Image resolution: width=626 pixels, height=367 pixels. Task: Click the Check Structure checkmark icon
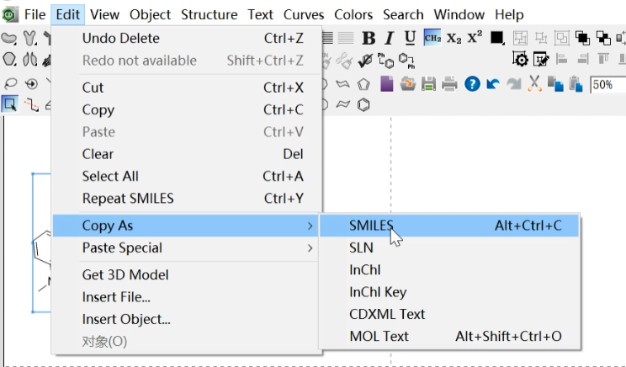pyautogui.click(x=365, y=61)
